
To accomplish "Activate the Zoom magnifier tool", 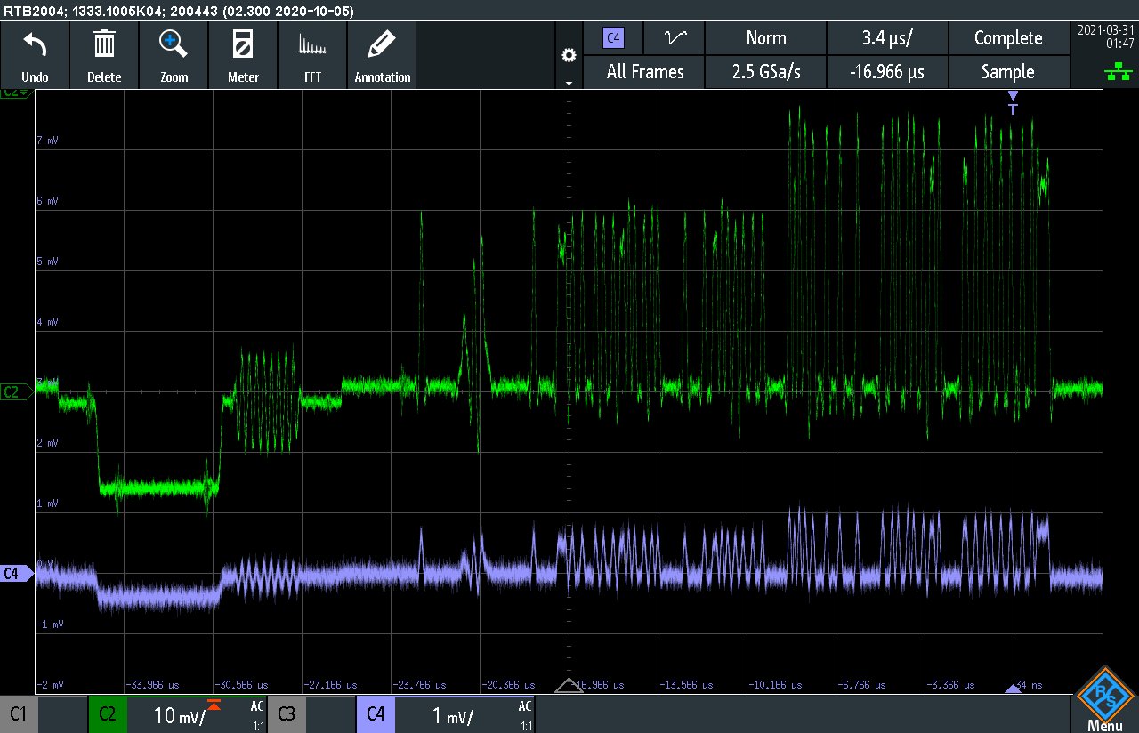I will (174, 55).
